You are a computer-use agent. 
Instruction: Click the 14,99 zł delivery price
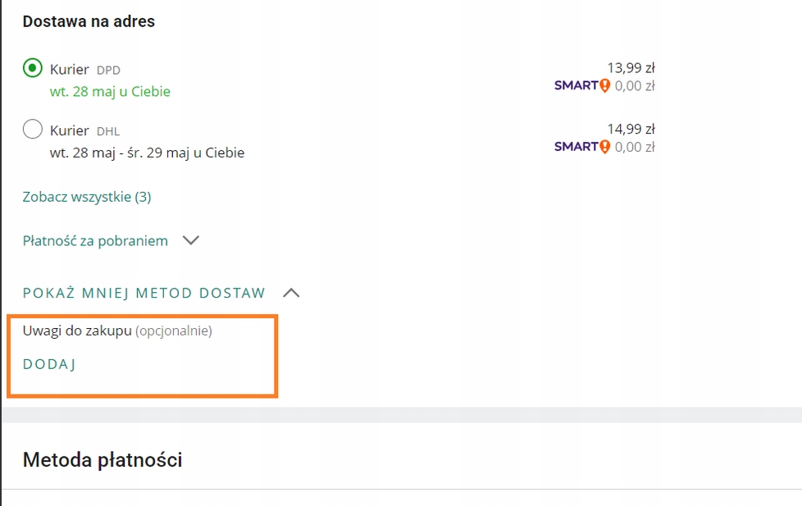pyautogui.click(x=630, y=129)
